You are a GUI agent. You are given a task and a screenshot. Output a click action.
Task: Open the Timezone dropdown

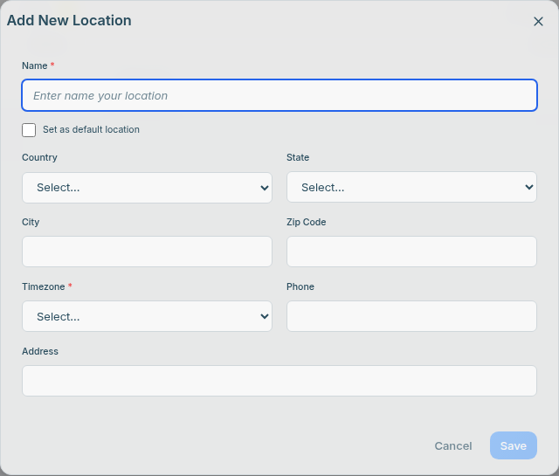(147, 316)
